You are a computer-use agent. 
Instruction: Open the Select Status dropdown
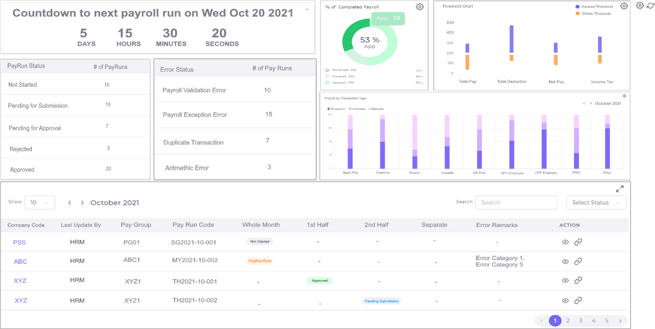coord(596,203)
